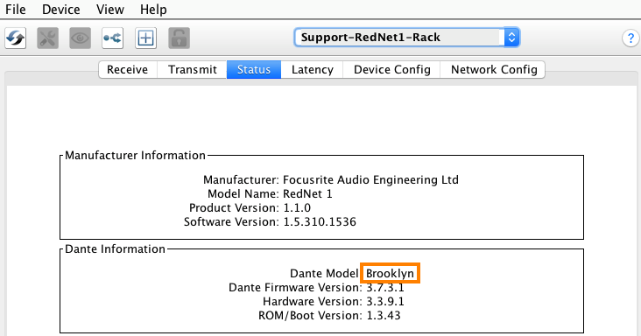Click the 'Dante Firmware Version:' field label
Screen dimensions: 641x336
tap(295, 287)
